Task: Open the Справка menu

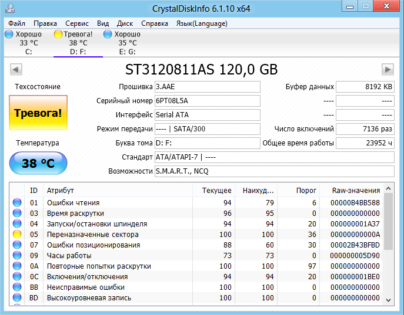Action: tap(154, 23)
